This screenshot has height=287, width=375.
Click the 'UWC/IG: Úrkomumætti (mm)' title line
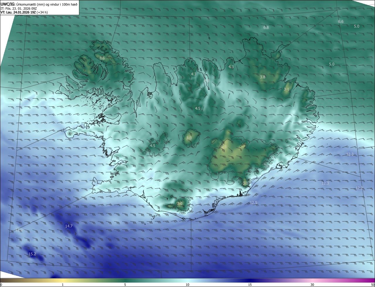pyautogui.click(x=39, y=4)
